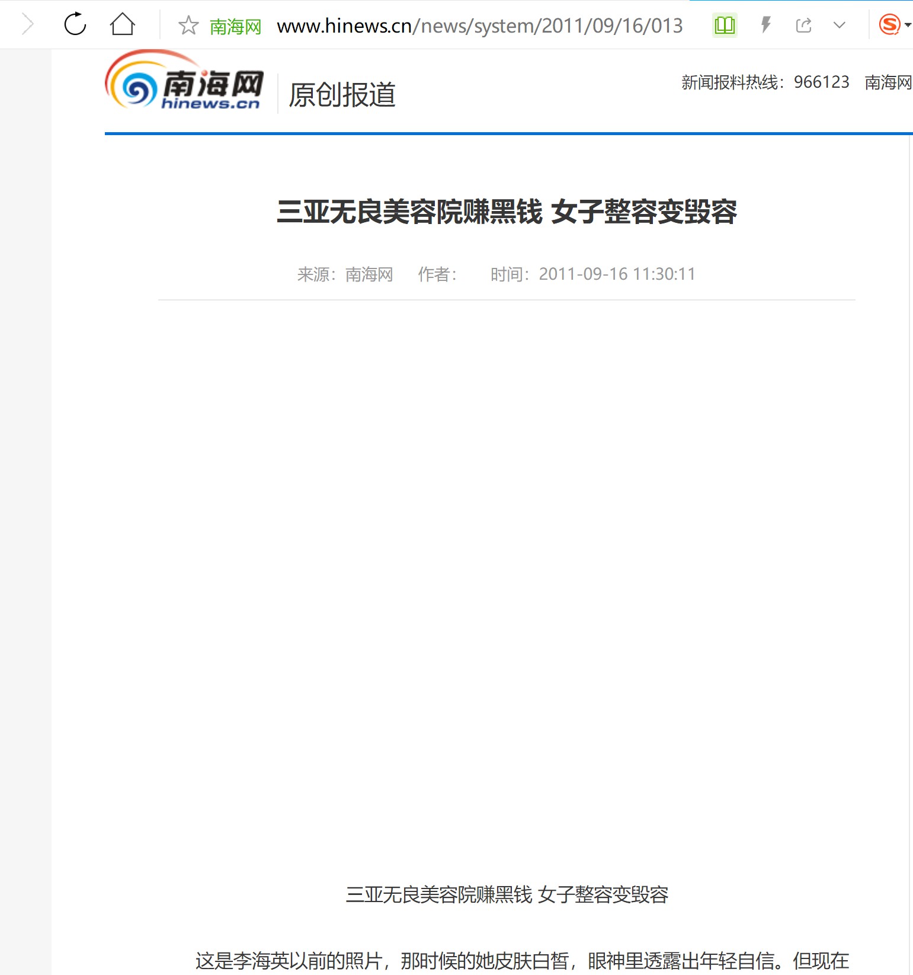The height and width of the screenshot is (975, 913).
Task: Expand the address bar dropdown chevron
Action: coord(839,25)
